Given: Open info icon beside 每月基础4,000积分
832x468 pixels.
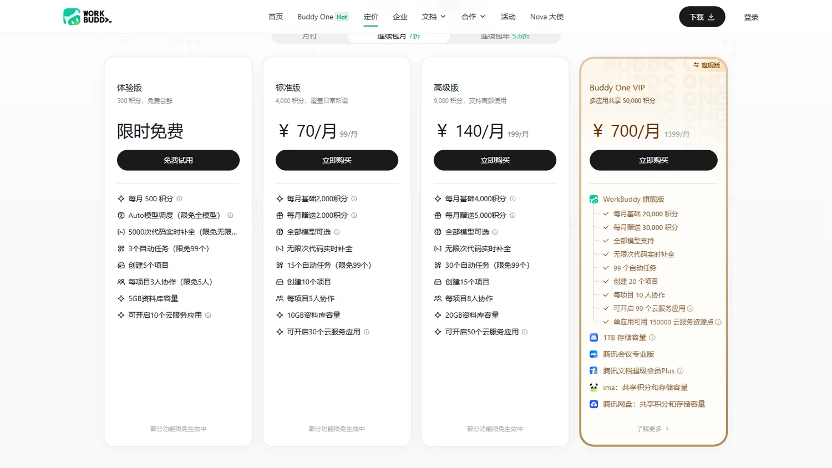Looking at the screenshot, I should 513,199.
